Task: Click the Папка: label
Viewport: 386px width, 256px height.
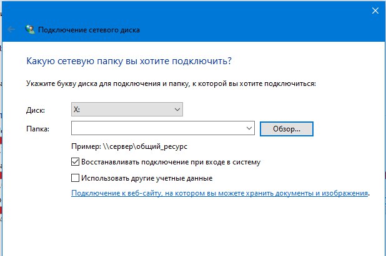Action: click(37, 129)
